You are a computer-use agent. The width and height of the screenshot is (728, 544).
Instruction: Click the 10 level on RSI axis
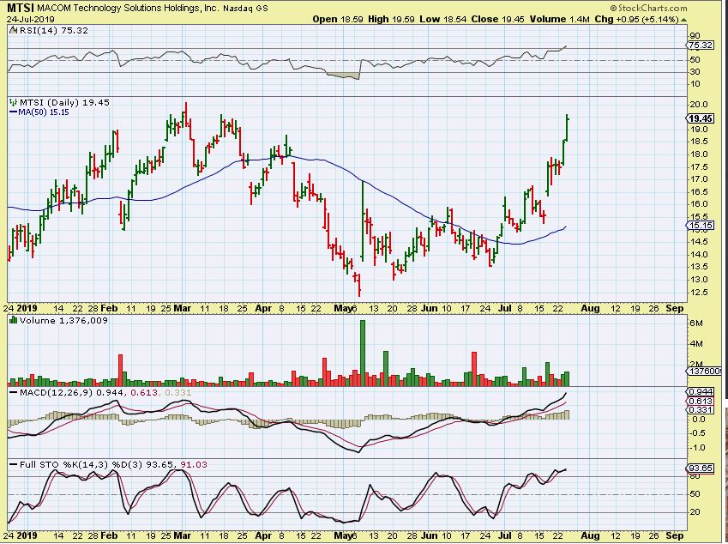click(695, 83)
